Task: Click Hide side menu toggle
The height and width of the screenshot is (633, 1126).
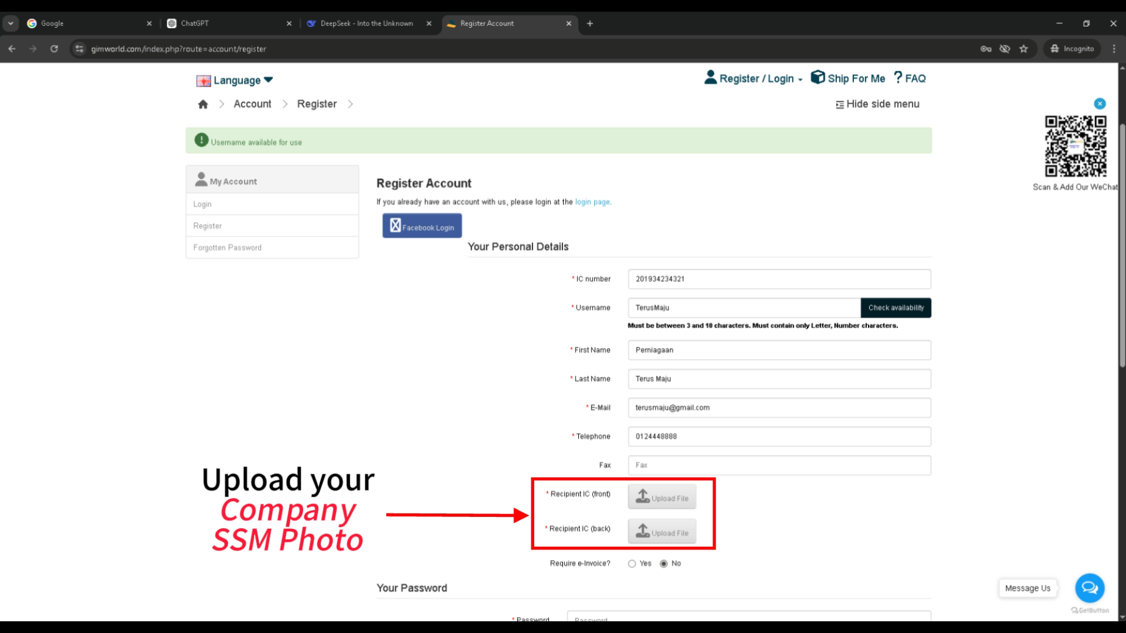Action: coord(877,104)
